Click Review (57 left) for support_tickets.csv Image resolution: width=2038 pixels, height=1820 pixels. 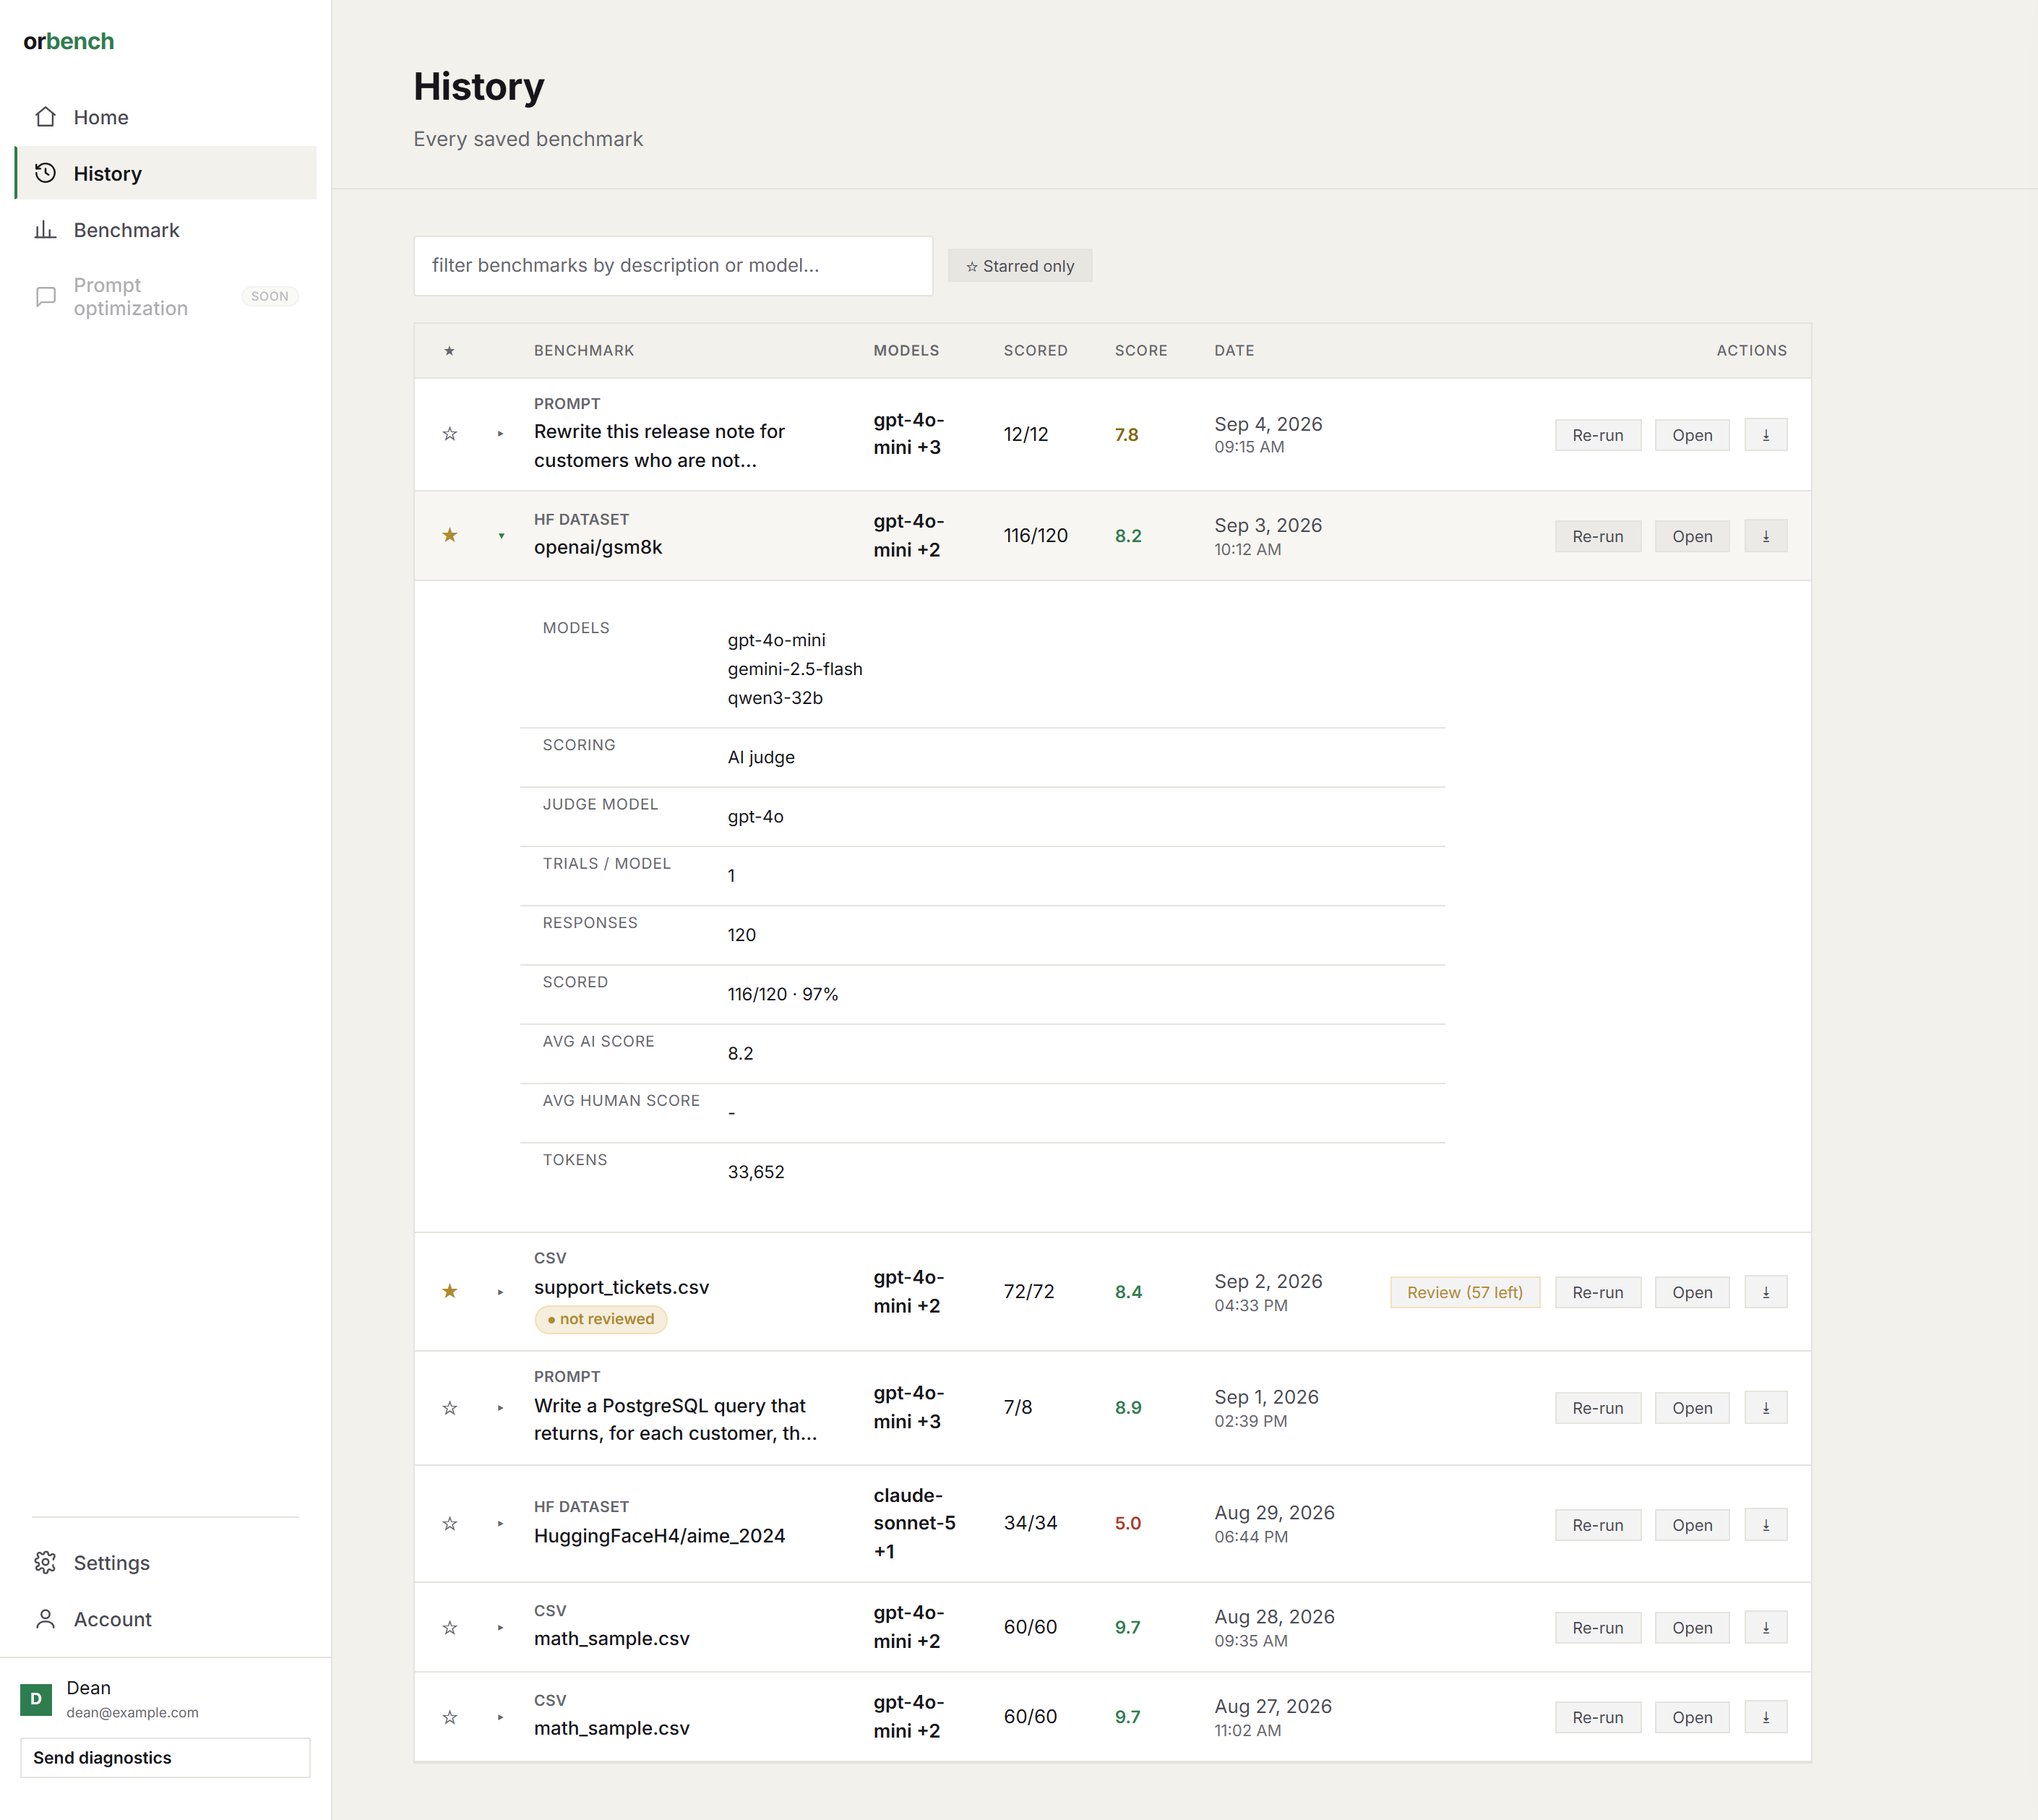click(x=1465, y=1292)
